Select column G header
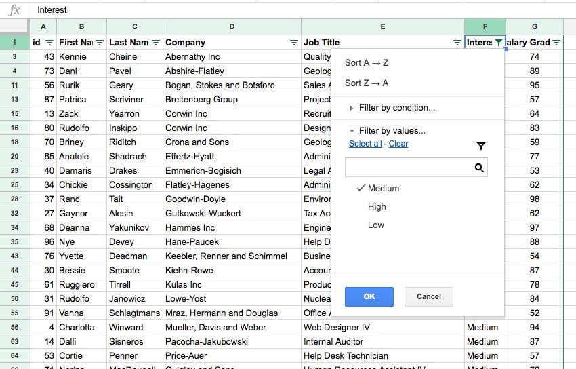Viewport: 576px width, 369px height. pyautogui.click(x=535, y=27)
